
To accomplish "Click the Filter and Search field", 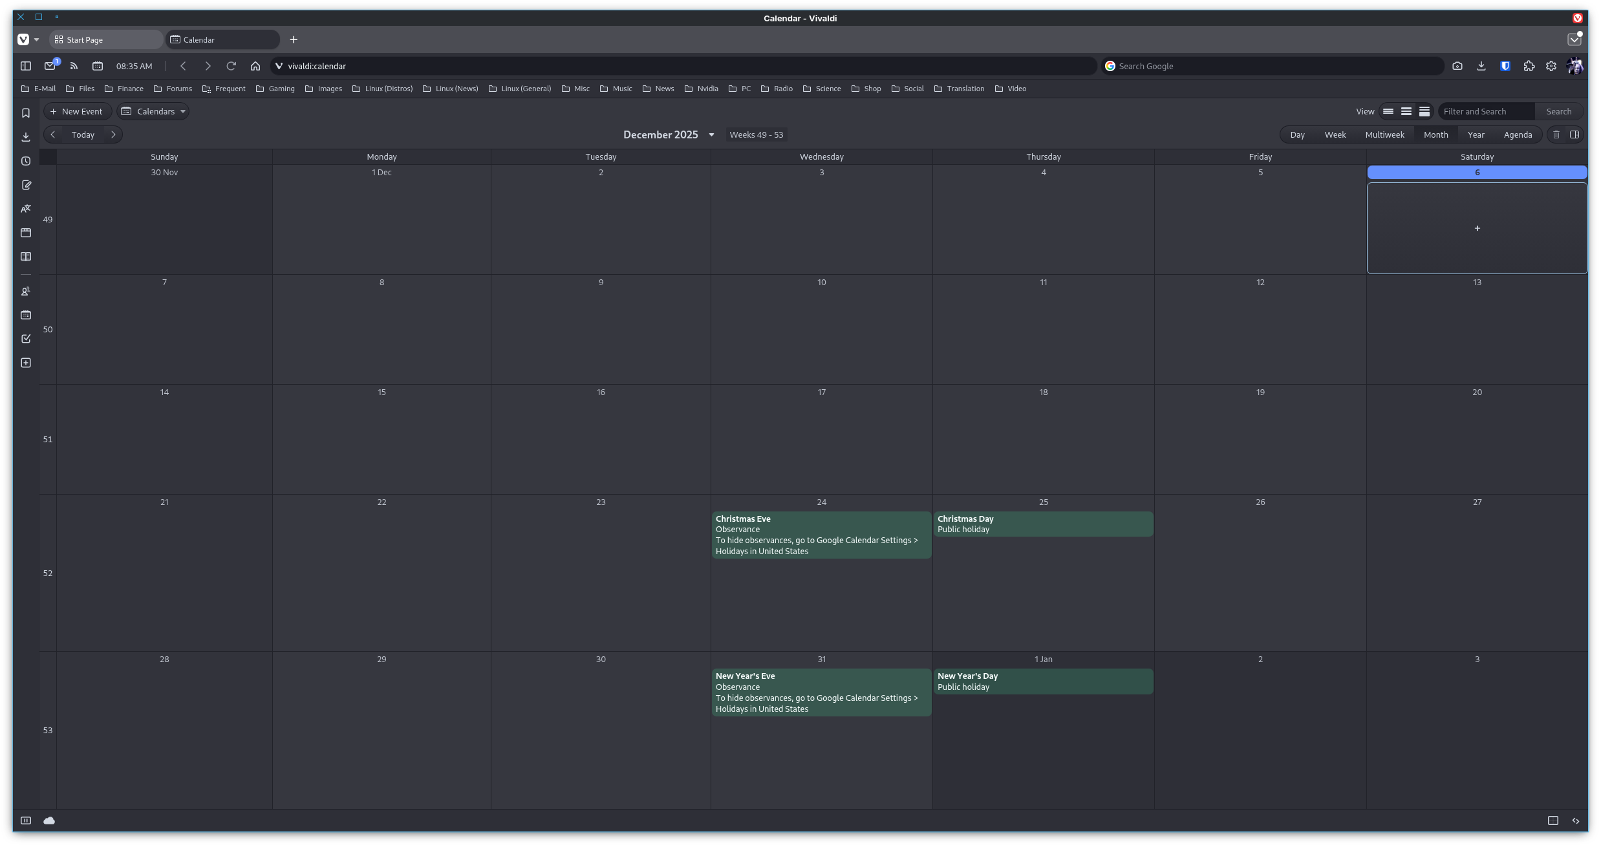I will [x=1485, y=111].
